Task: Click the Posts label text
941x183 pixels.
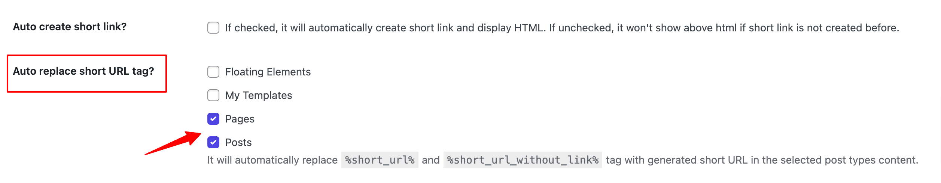Action: (x=238, y=142)
